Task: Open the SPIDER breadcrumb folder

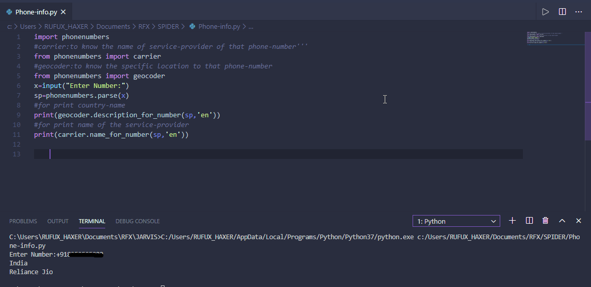Action: click(x=168, y=26)
